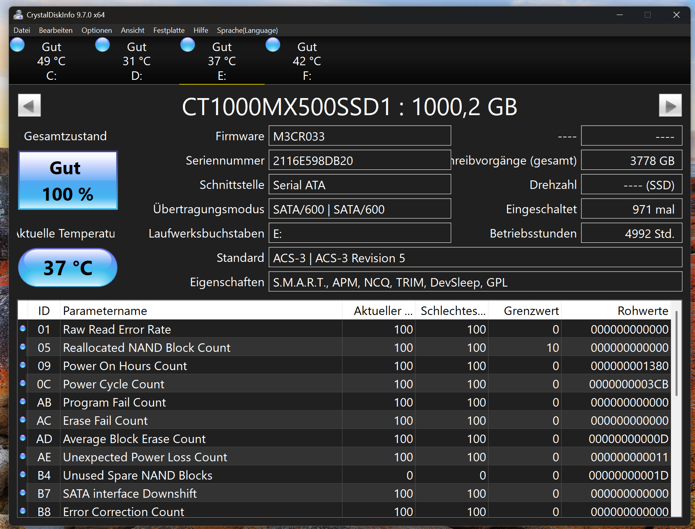Click the Eingeschaltet value 971 mal

pos(632,209)
